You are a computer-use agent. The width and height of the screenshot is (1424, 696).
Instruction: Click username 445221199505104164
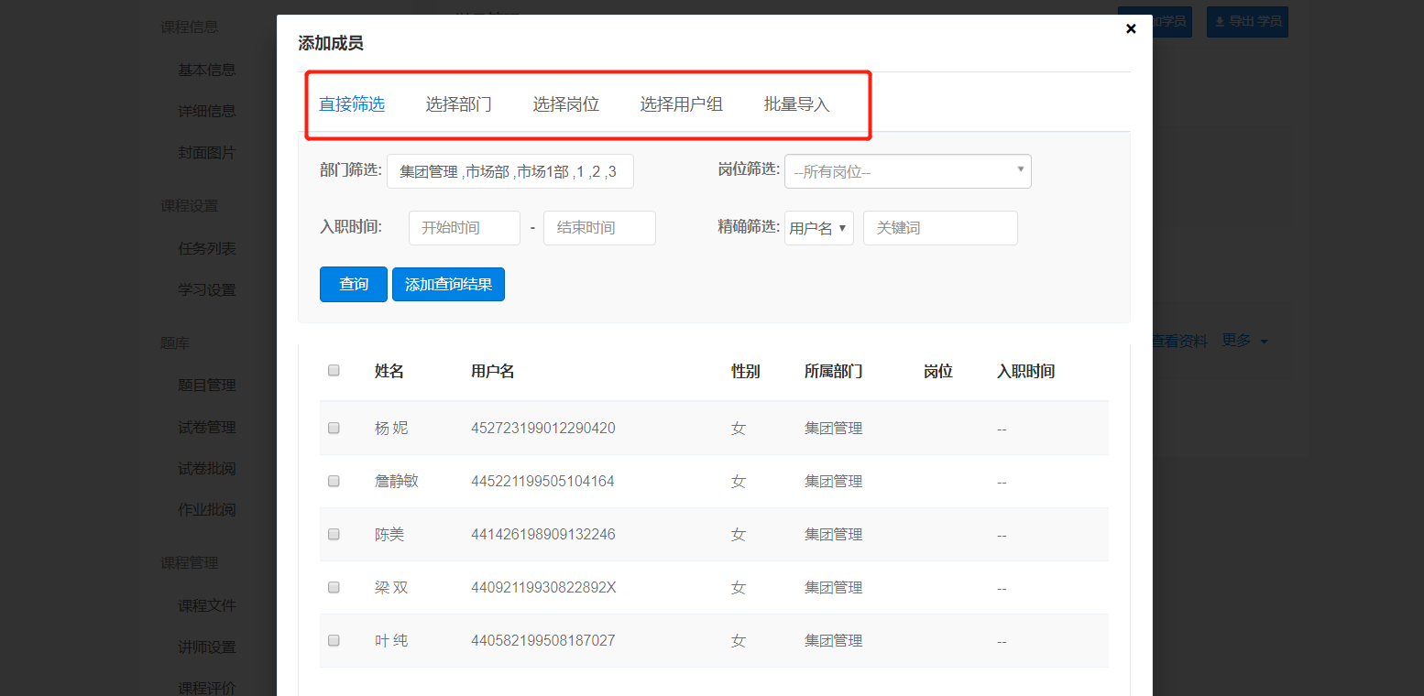tap(543, 481)
